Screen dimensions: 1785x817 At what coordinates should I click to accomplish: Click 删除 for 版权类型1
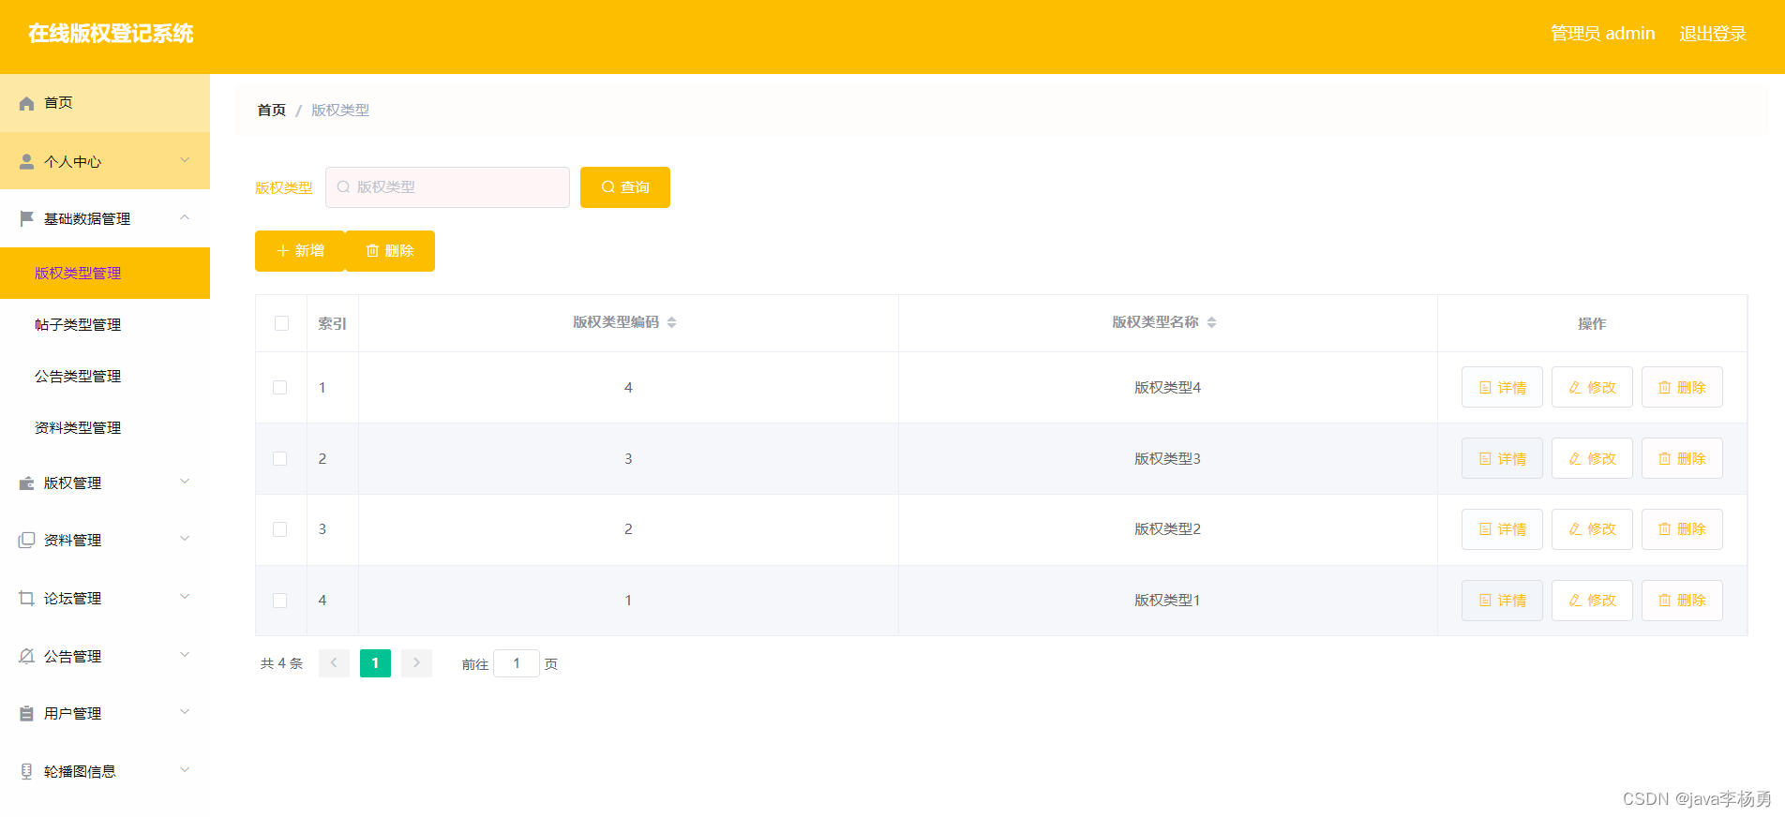click(x=1682, y=601)
